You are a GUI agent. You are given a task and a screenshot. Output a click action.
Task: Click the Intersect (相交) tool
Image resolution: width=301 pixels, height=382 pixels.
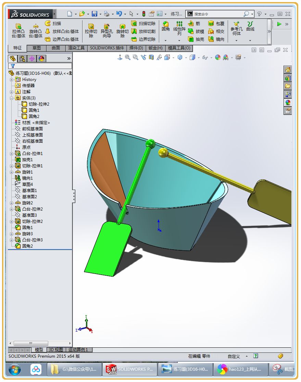216,32
